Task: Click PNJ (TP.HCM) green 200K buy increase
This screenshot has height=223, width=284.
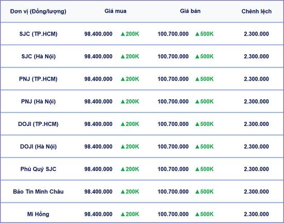Action: click(x=130, y=79)
